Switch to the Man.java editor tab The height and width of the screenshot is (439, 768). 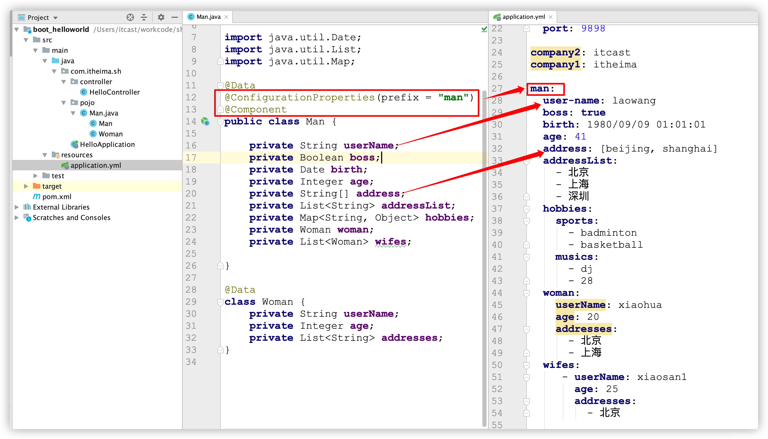click(x=208, y=17)
